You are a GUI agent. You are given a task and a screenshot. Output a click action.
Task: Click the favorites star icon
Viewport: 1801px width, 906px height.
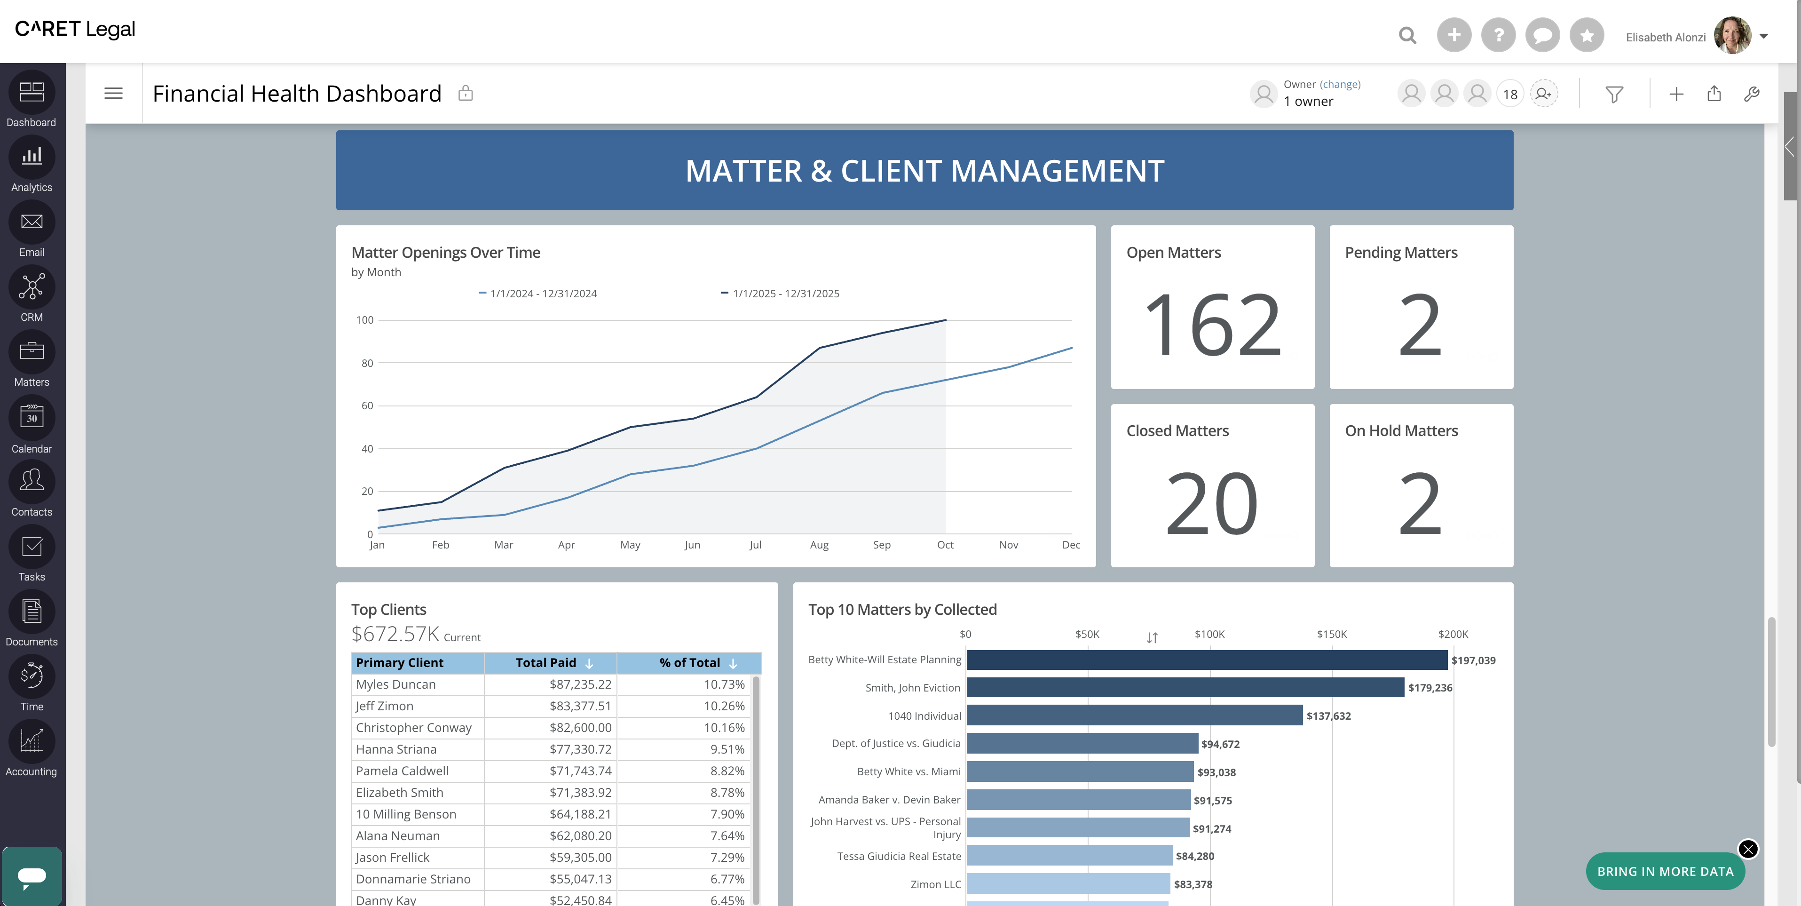click(1587, 35)
